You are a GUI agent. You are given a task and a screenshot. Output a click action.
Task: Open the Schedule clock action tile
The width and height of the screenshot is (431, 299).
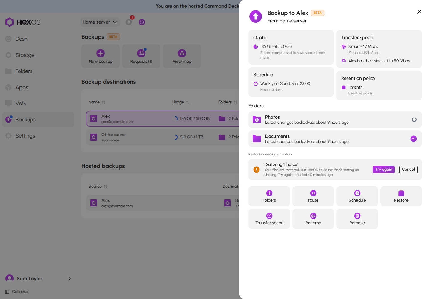[x=357, y=196]
